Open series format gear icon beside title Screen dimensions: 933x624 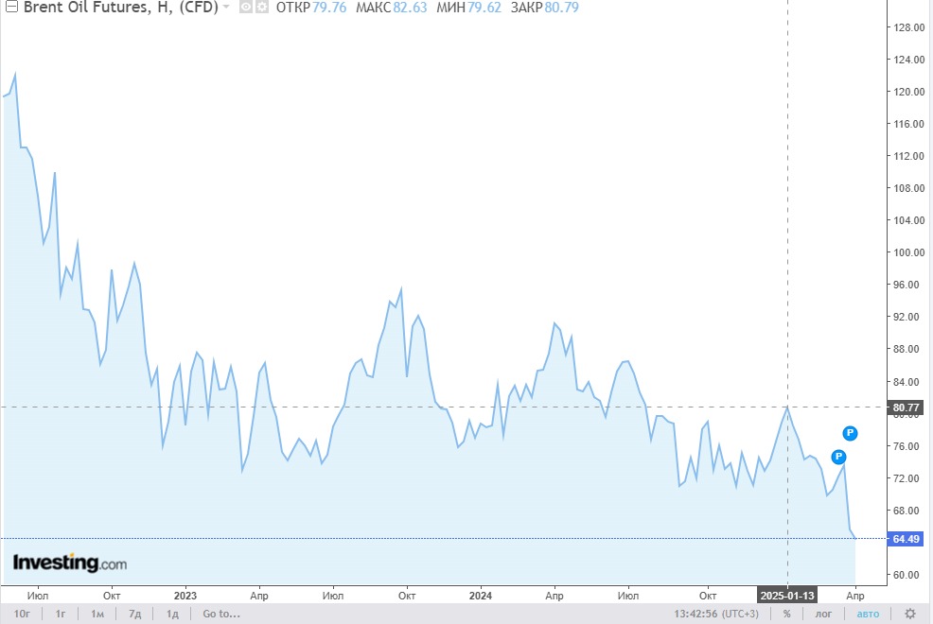pyautogui.click(x=262, y=8)
